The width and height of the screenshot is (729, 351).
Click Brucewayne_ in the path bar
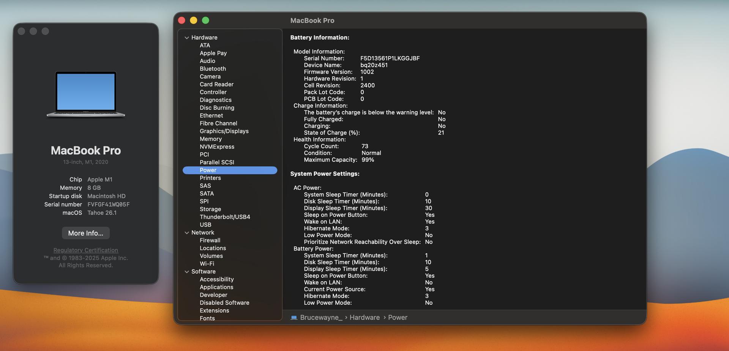click(321, 318)
